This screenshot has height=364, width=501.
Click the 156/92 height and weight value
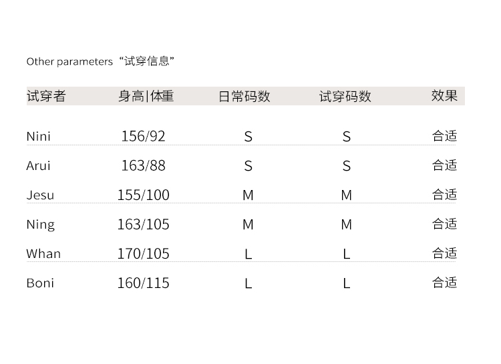pos(143,137)
